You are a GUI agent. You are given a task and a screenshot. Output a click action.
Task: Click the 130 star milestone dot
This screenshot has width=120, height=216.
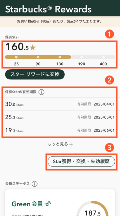60,57
